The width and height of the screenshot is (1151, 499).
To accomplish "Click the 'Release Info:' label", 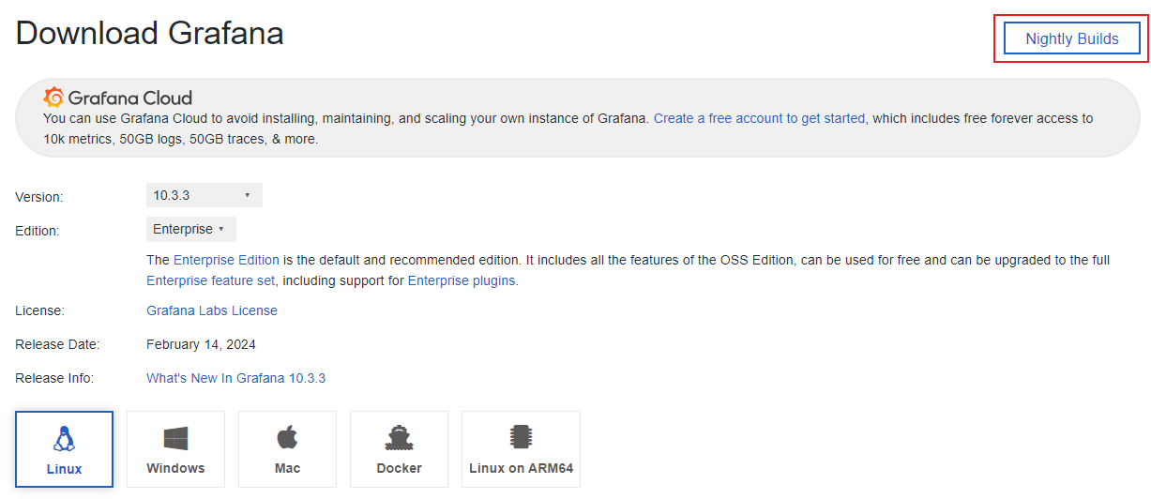I will tap(54, 378).
